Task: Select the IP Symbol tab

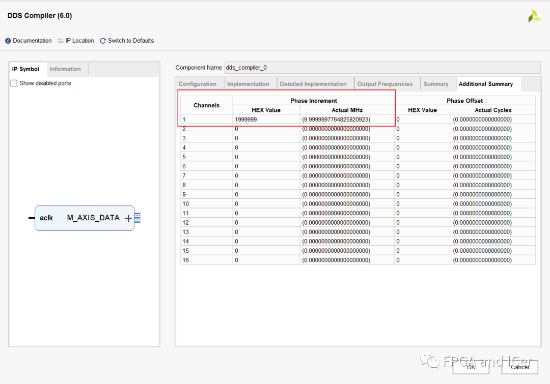Action: click(25, 69)
